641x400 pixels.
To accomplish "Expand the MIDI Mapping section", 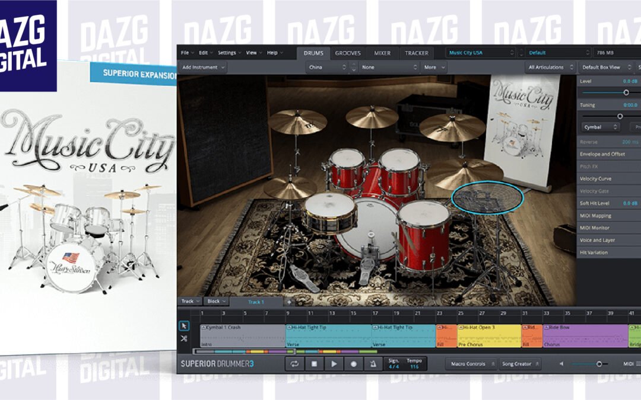I will tap(609, 216).
